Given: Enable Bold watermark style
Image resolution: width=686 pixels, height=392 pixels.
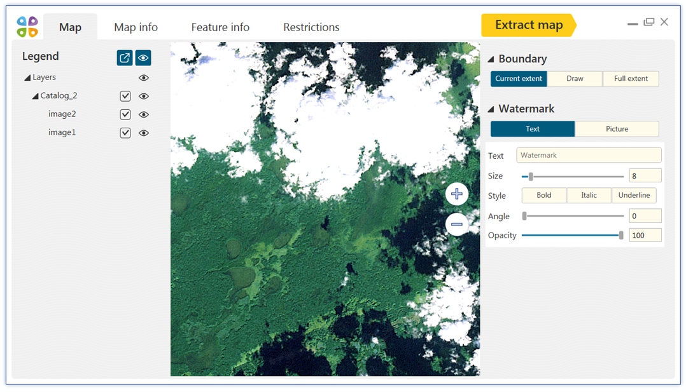Looking at the screenshot, I should (544, 195).
